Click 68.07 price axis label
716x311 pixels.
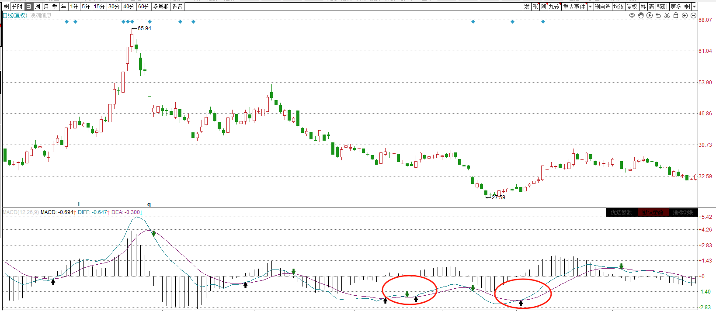click(705, 20)
